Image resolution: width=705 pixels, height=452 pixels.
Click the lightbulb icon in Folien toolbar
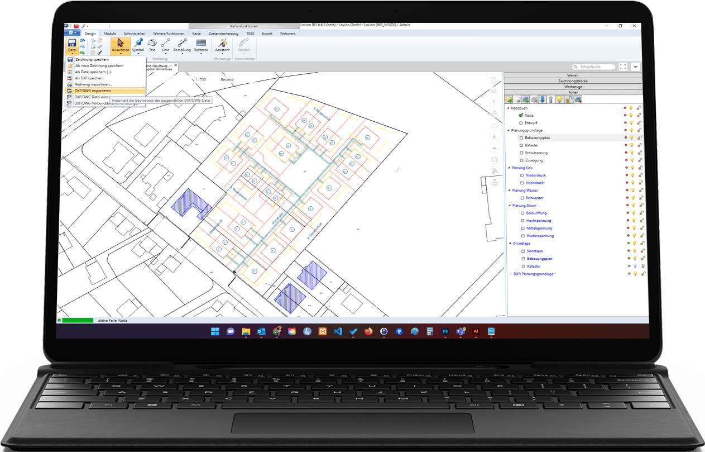[559, 99]
